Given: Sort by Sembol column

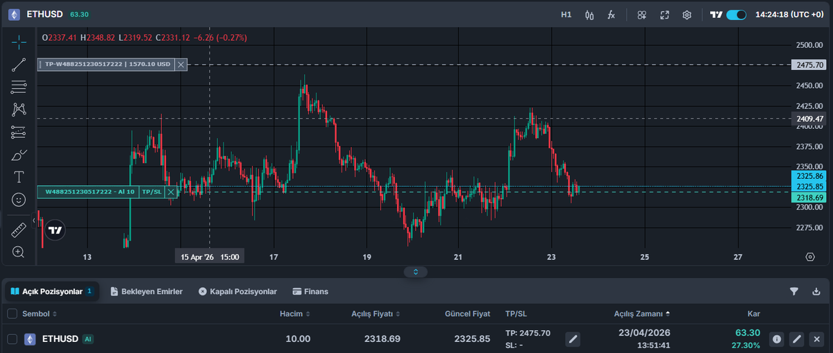Looking at the screenshot, I should (x=40, y=313).
